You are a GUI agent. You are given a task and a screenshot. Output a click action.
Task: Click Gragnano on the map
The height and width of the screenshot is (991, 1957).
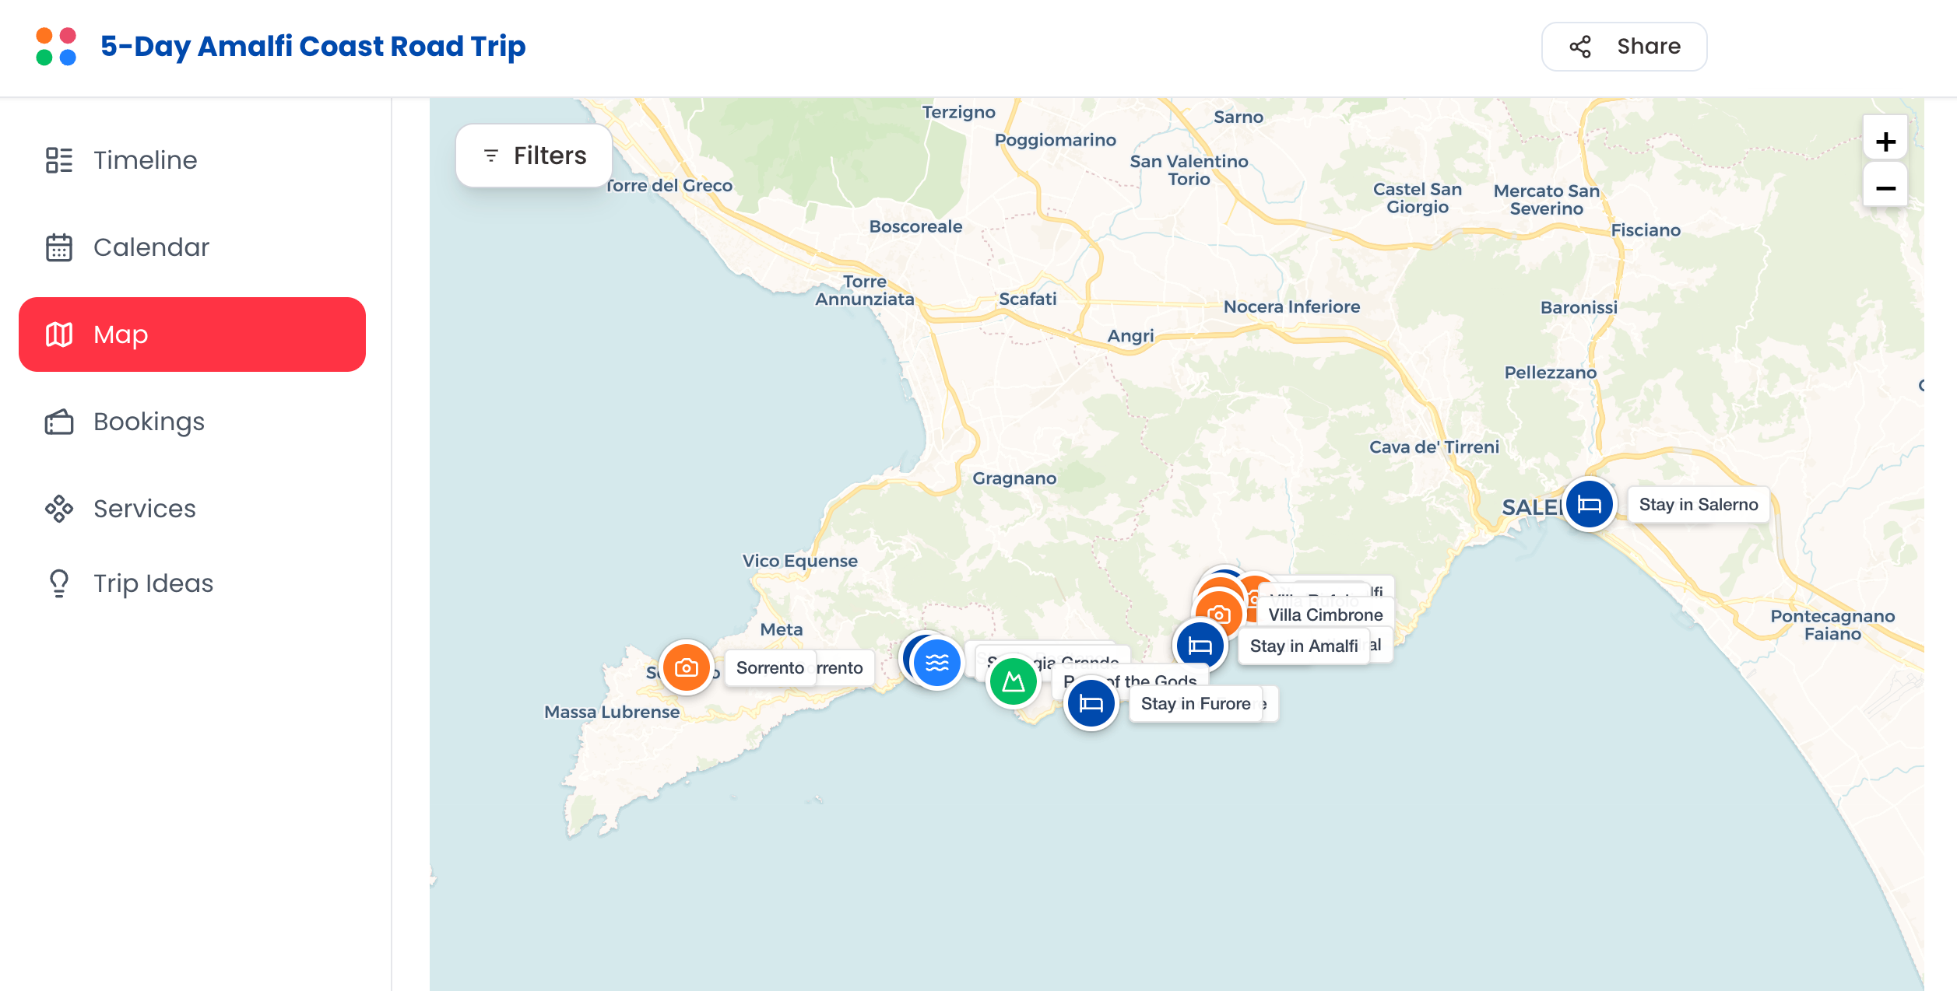[x=1014, y=478]
